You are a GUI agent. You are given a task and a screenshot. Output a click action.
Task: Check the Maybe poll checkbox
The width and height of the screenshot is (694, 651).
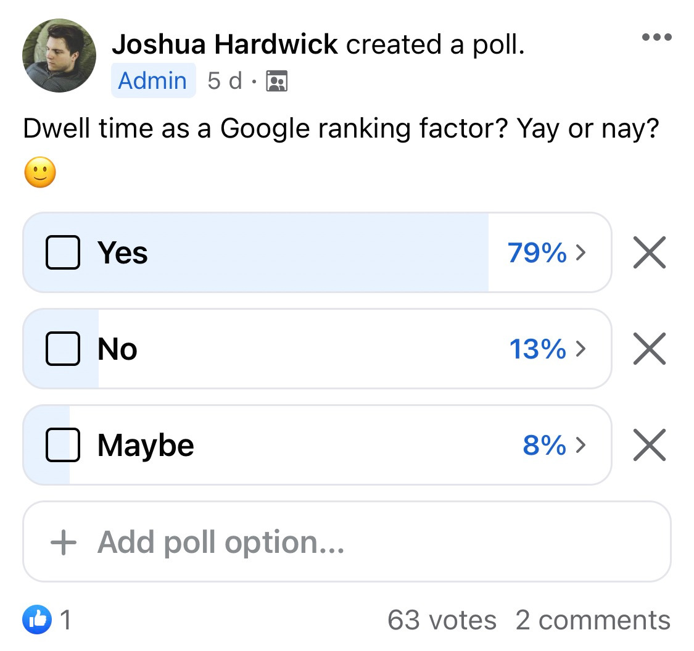pyautogui.click(x=62, y=444)
